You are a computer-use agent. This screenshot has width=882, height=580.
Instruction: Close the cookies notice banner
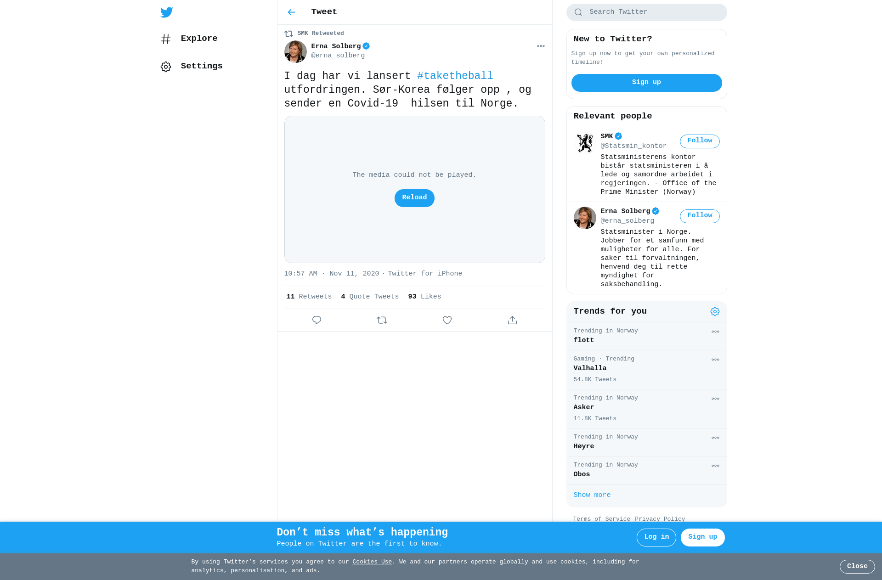point(857,567)
